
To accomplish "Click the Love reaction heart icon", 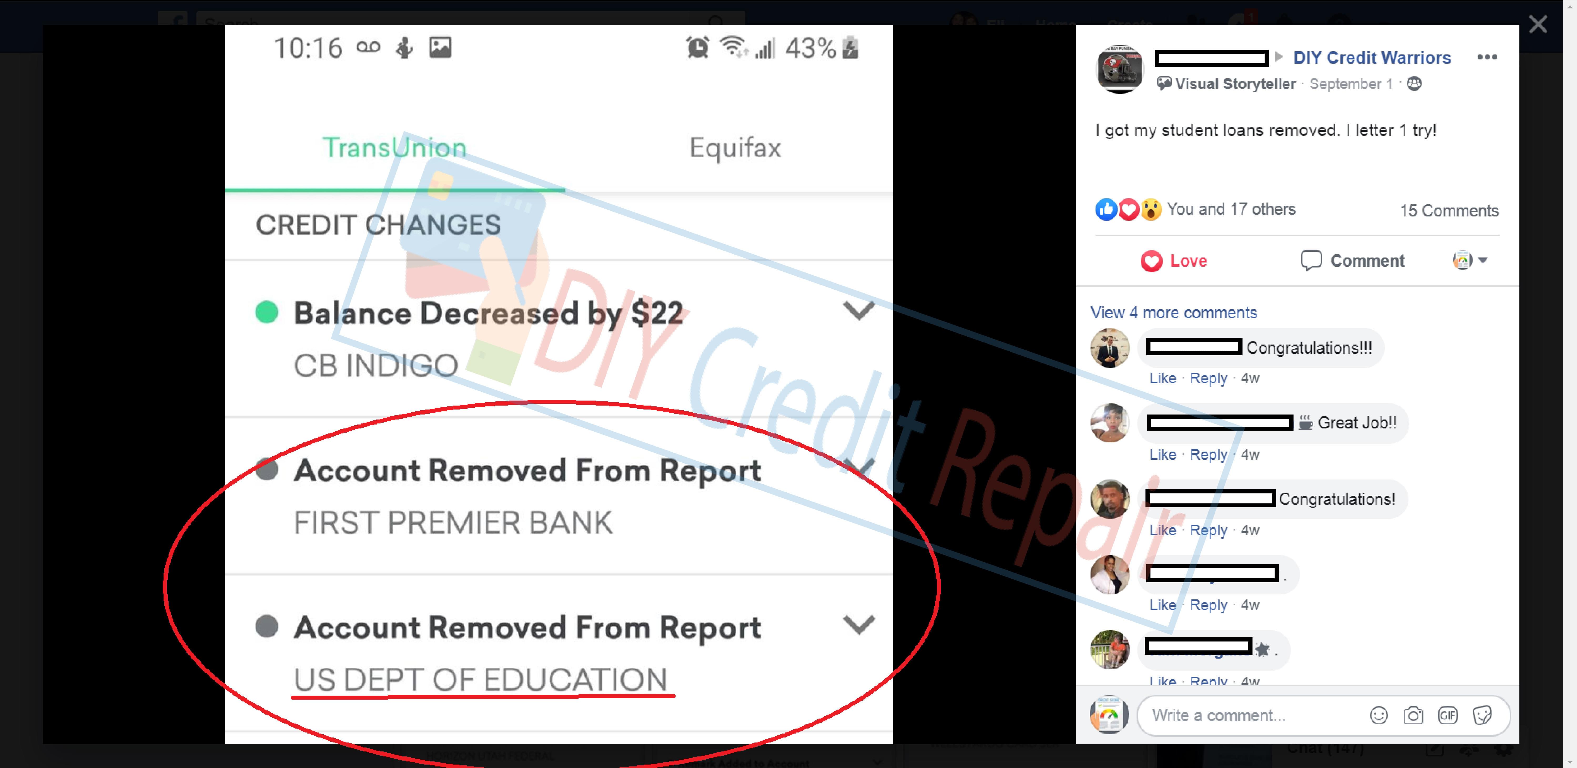I will coord(1151,261).
